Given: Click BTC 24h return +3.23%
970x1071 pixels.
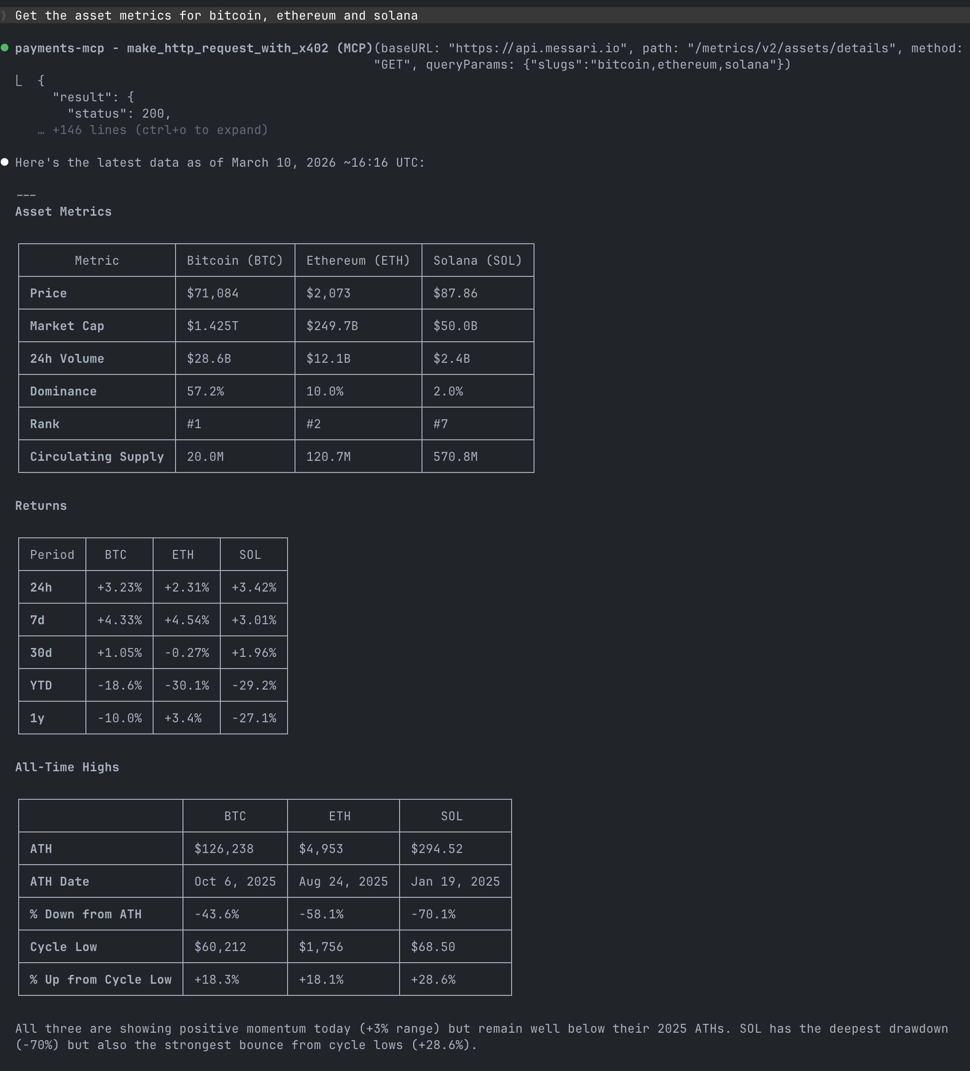Looking at the screenshot, I should tap(119, 587).
